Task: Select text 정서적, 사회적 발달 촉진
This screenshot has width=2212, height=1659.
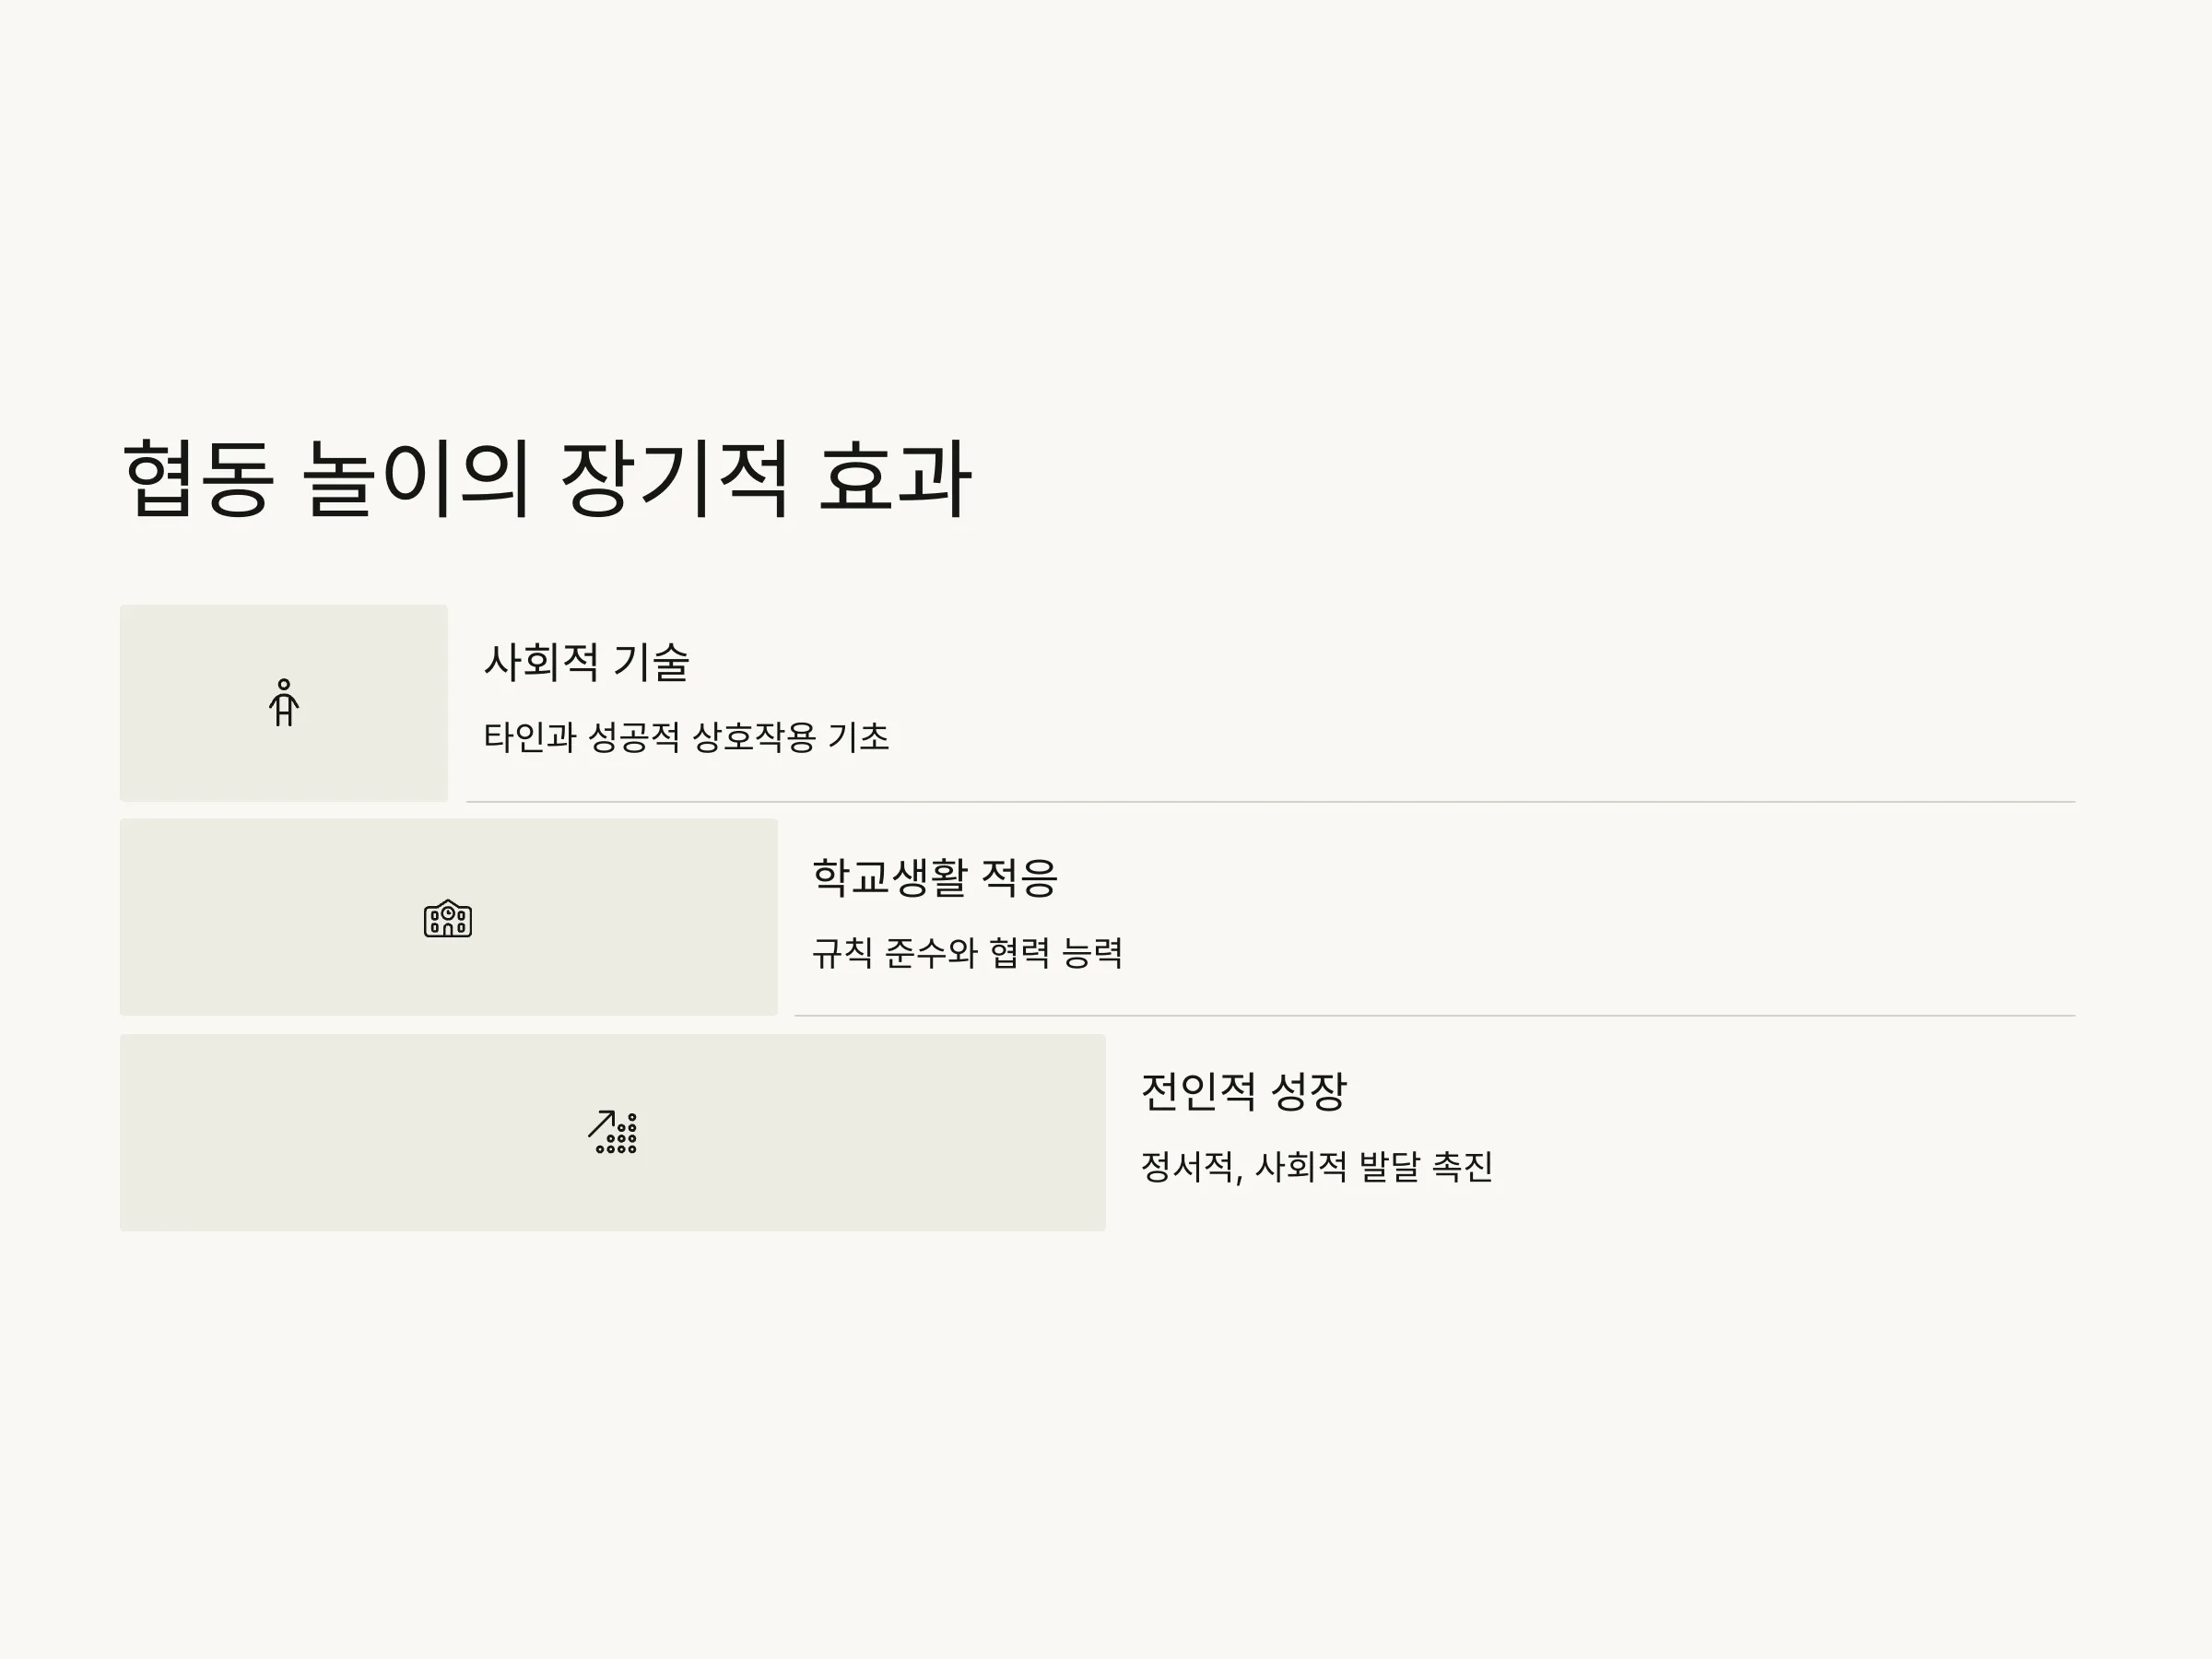Action: (x=1316, y=1166)
